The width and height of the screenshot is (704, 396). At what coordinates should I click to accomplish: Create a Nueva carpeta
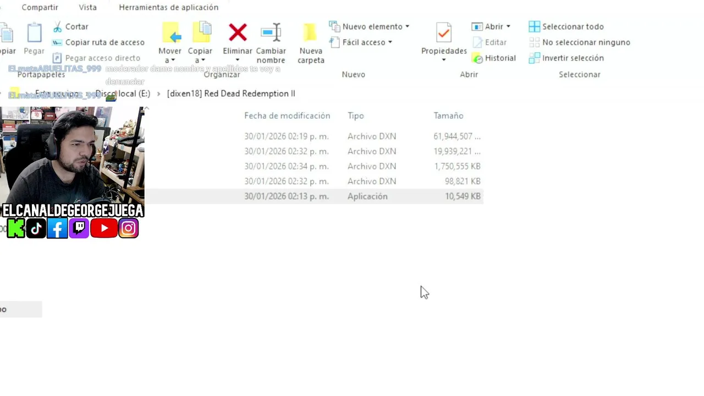[311, 44]
